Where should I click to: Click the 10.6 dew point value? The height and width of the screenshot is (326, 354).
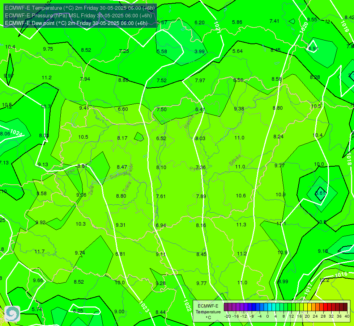(241, 196)
